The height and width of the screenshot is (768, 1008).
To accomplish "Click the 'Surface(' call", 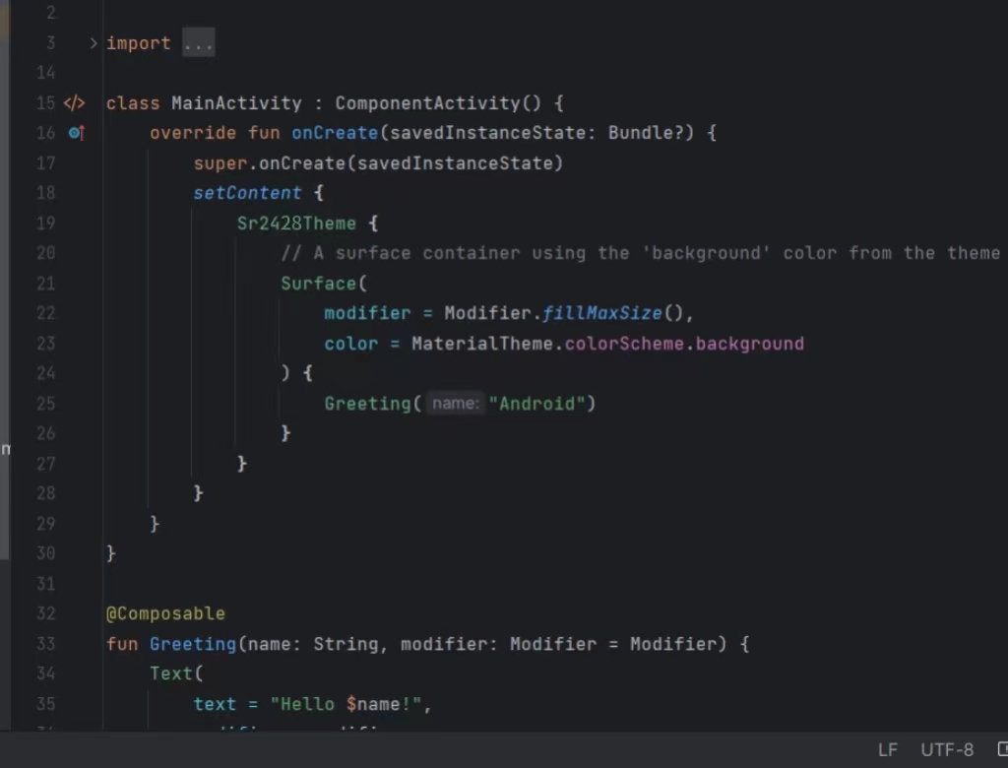I will click(x=323, y=283).
